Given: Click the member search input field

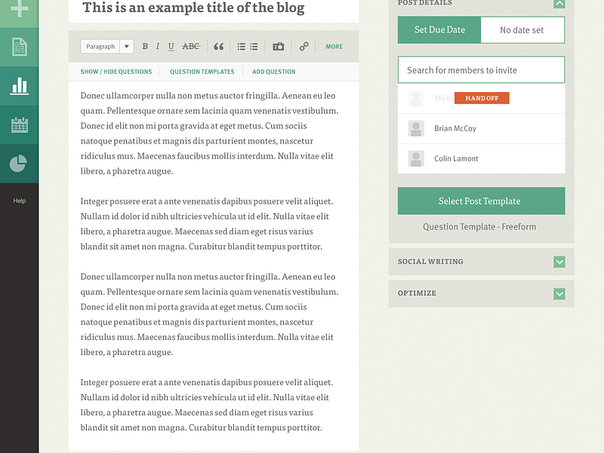Looking at the screenshot, I should (481, 69).
